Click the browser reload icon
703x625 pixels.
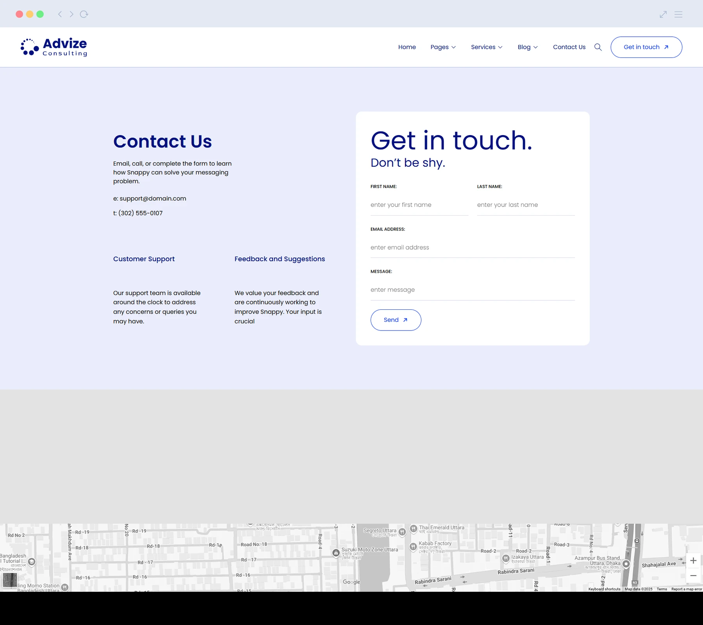84,14
